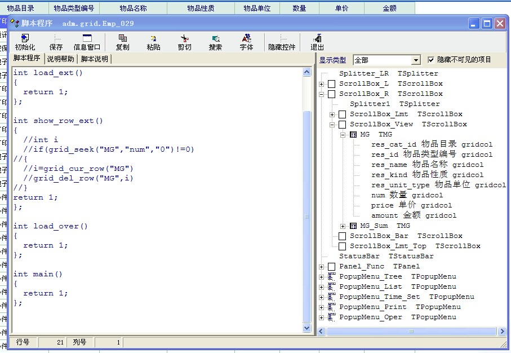The image size is (511, 353).
Task: Check the Panel_Func tree checkbox
Action: coord(331,267)
